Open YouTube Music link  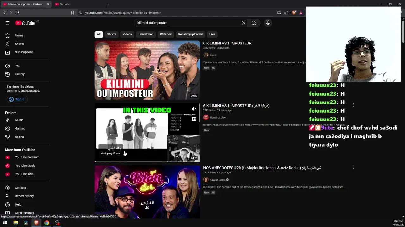[25, 166]
